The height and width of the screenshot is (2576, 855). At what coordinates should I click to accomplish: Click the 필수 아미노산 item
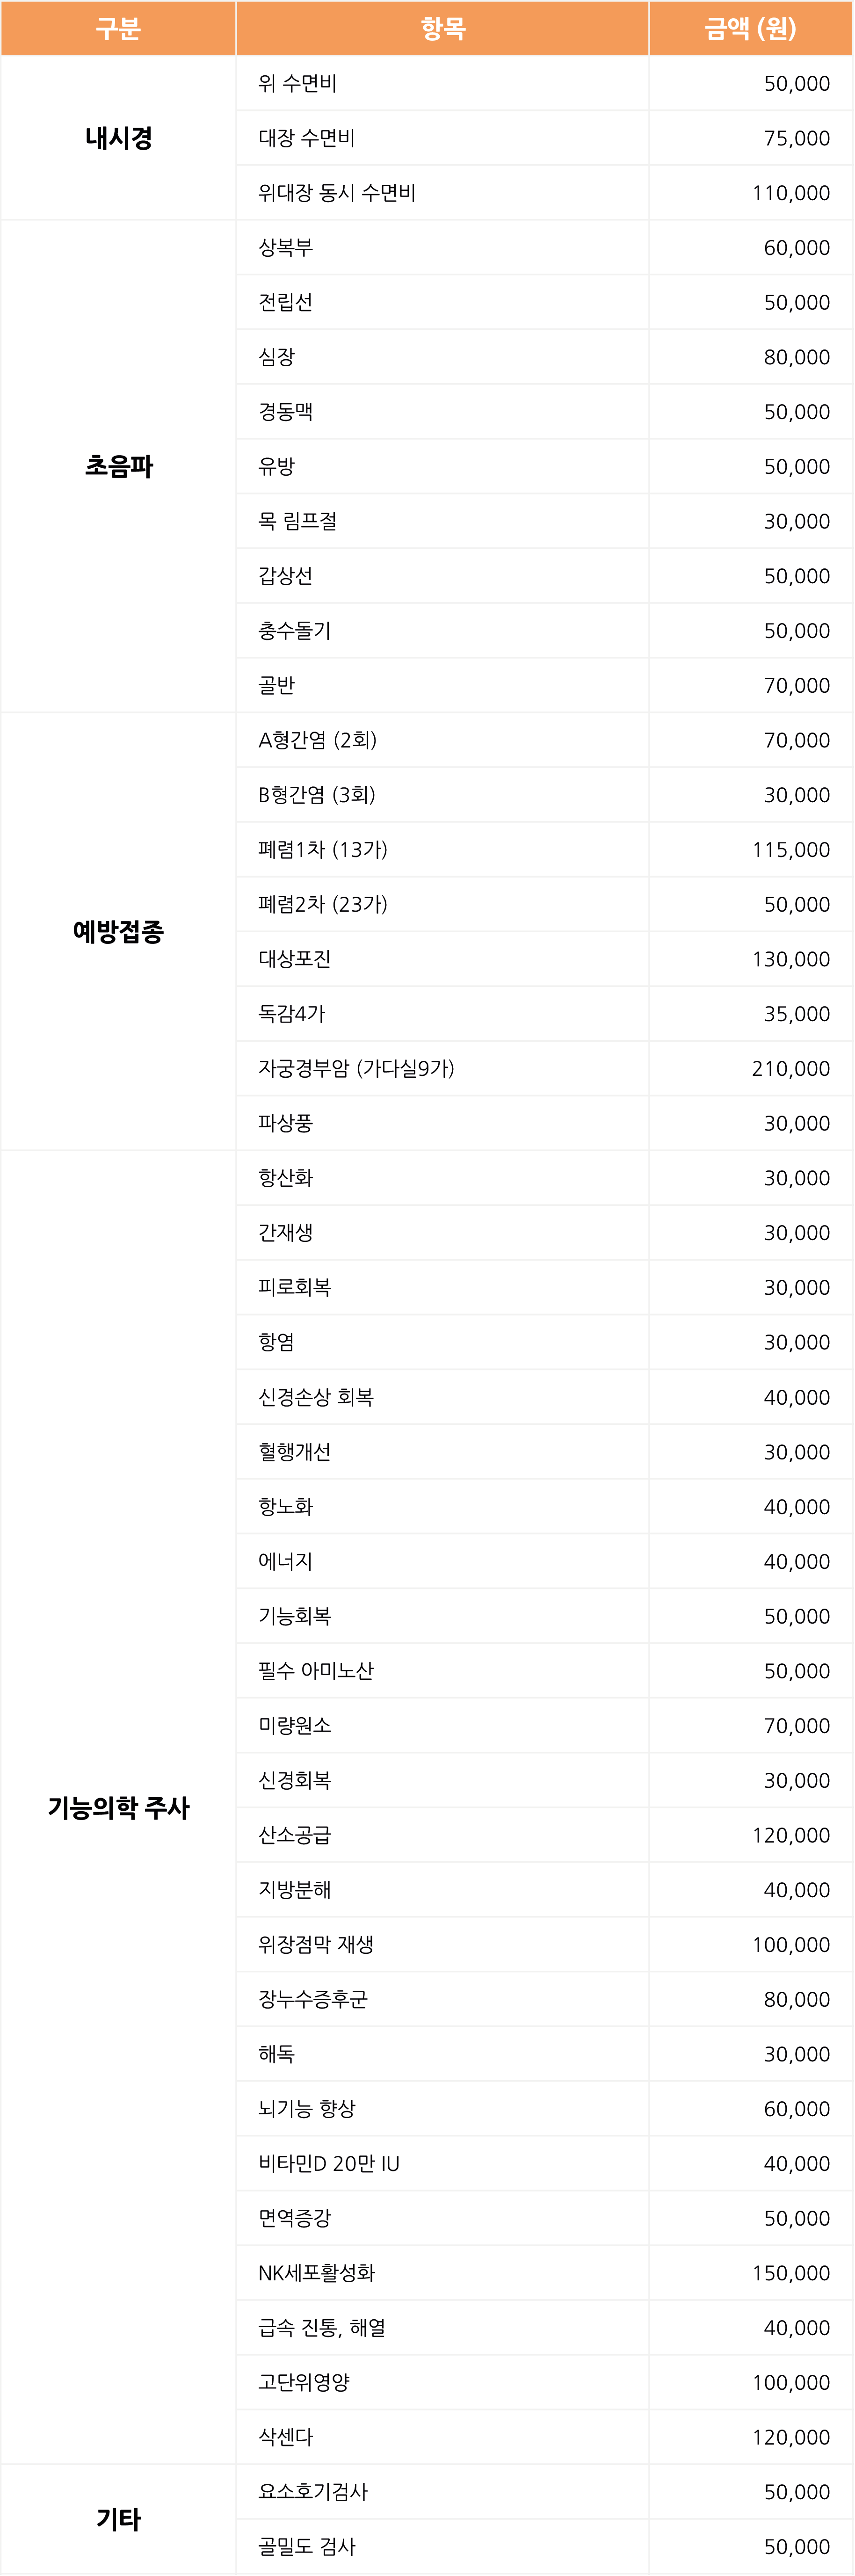(316, 1670)
